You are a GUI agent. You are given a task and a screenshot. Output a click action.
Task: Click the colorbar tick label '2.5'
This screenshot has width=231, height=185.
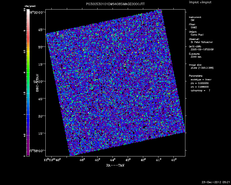[24, 51]
